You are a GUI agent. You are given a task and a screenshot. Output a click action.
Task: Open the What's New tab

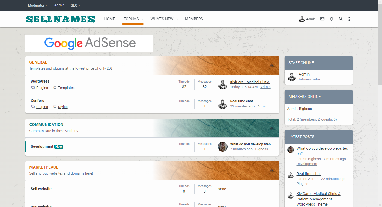[x=162, y=19]
